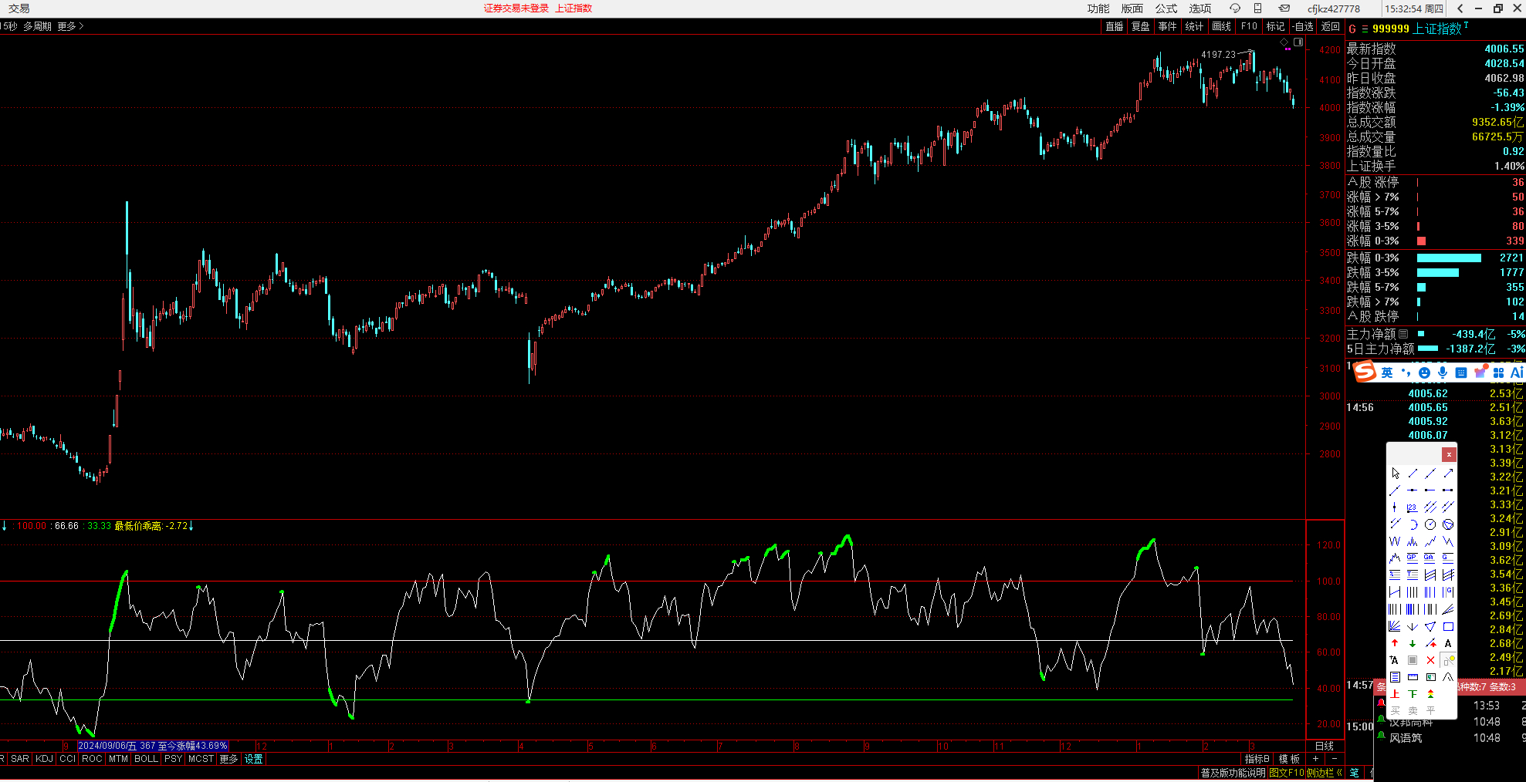Click the red X delete drawings tool

1430,660
